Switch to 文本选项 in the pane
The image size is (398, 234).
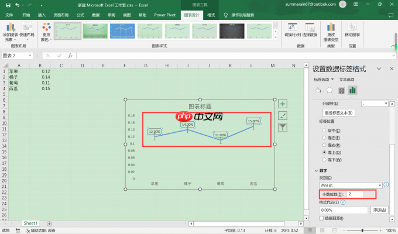coord(346,80)
